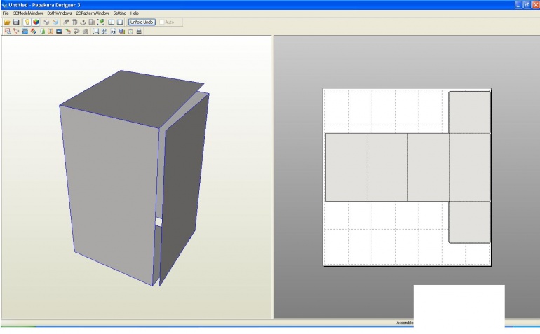Save the project with the floppy icon
The height and width of the screenshot is (334, 540).
point(16,22)
